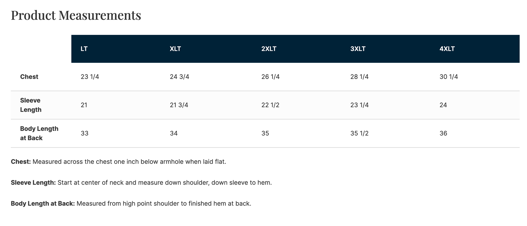Screen dimensions: 527x226
Task: Click the 28 1/4 chest value for 3XLT
Action: (359, 77)
